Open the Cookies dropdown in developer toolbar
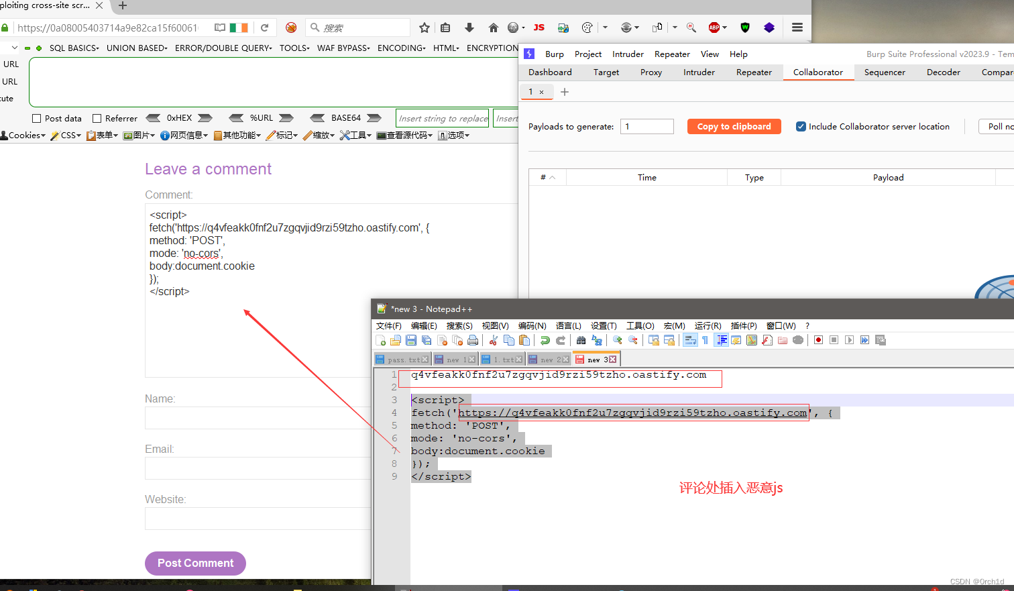This screenshot has width=1014, height=591. 23,136
